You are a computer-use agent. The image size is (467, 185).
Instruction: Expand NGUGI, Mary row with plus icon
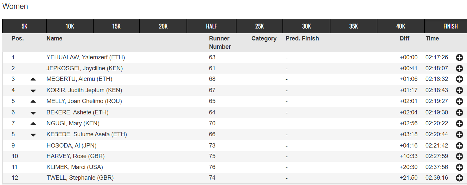coord(459,123)
